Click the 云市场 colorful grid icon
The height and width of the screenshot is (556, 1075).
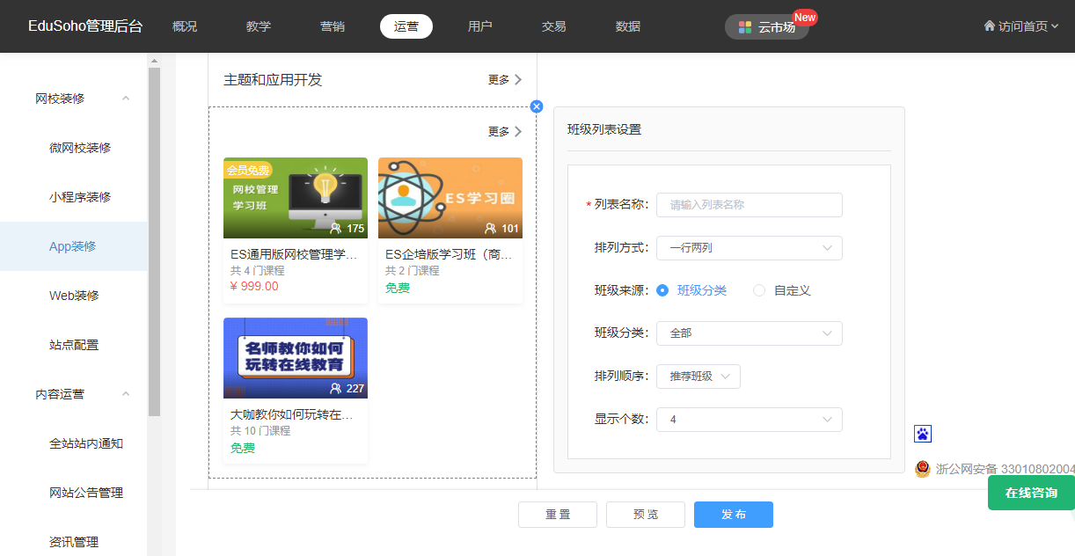click(745, 27)
